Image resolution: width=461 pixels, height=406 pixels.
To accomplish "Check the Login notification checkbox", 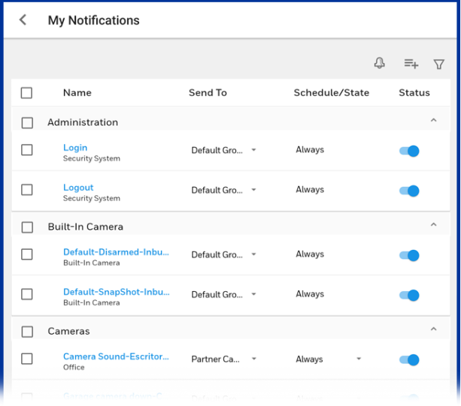I will (27, 150).
